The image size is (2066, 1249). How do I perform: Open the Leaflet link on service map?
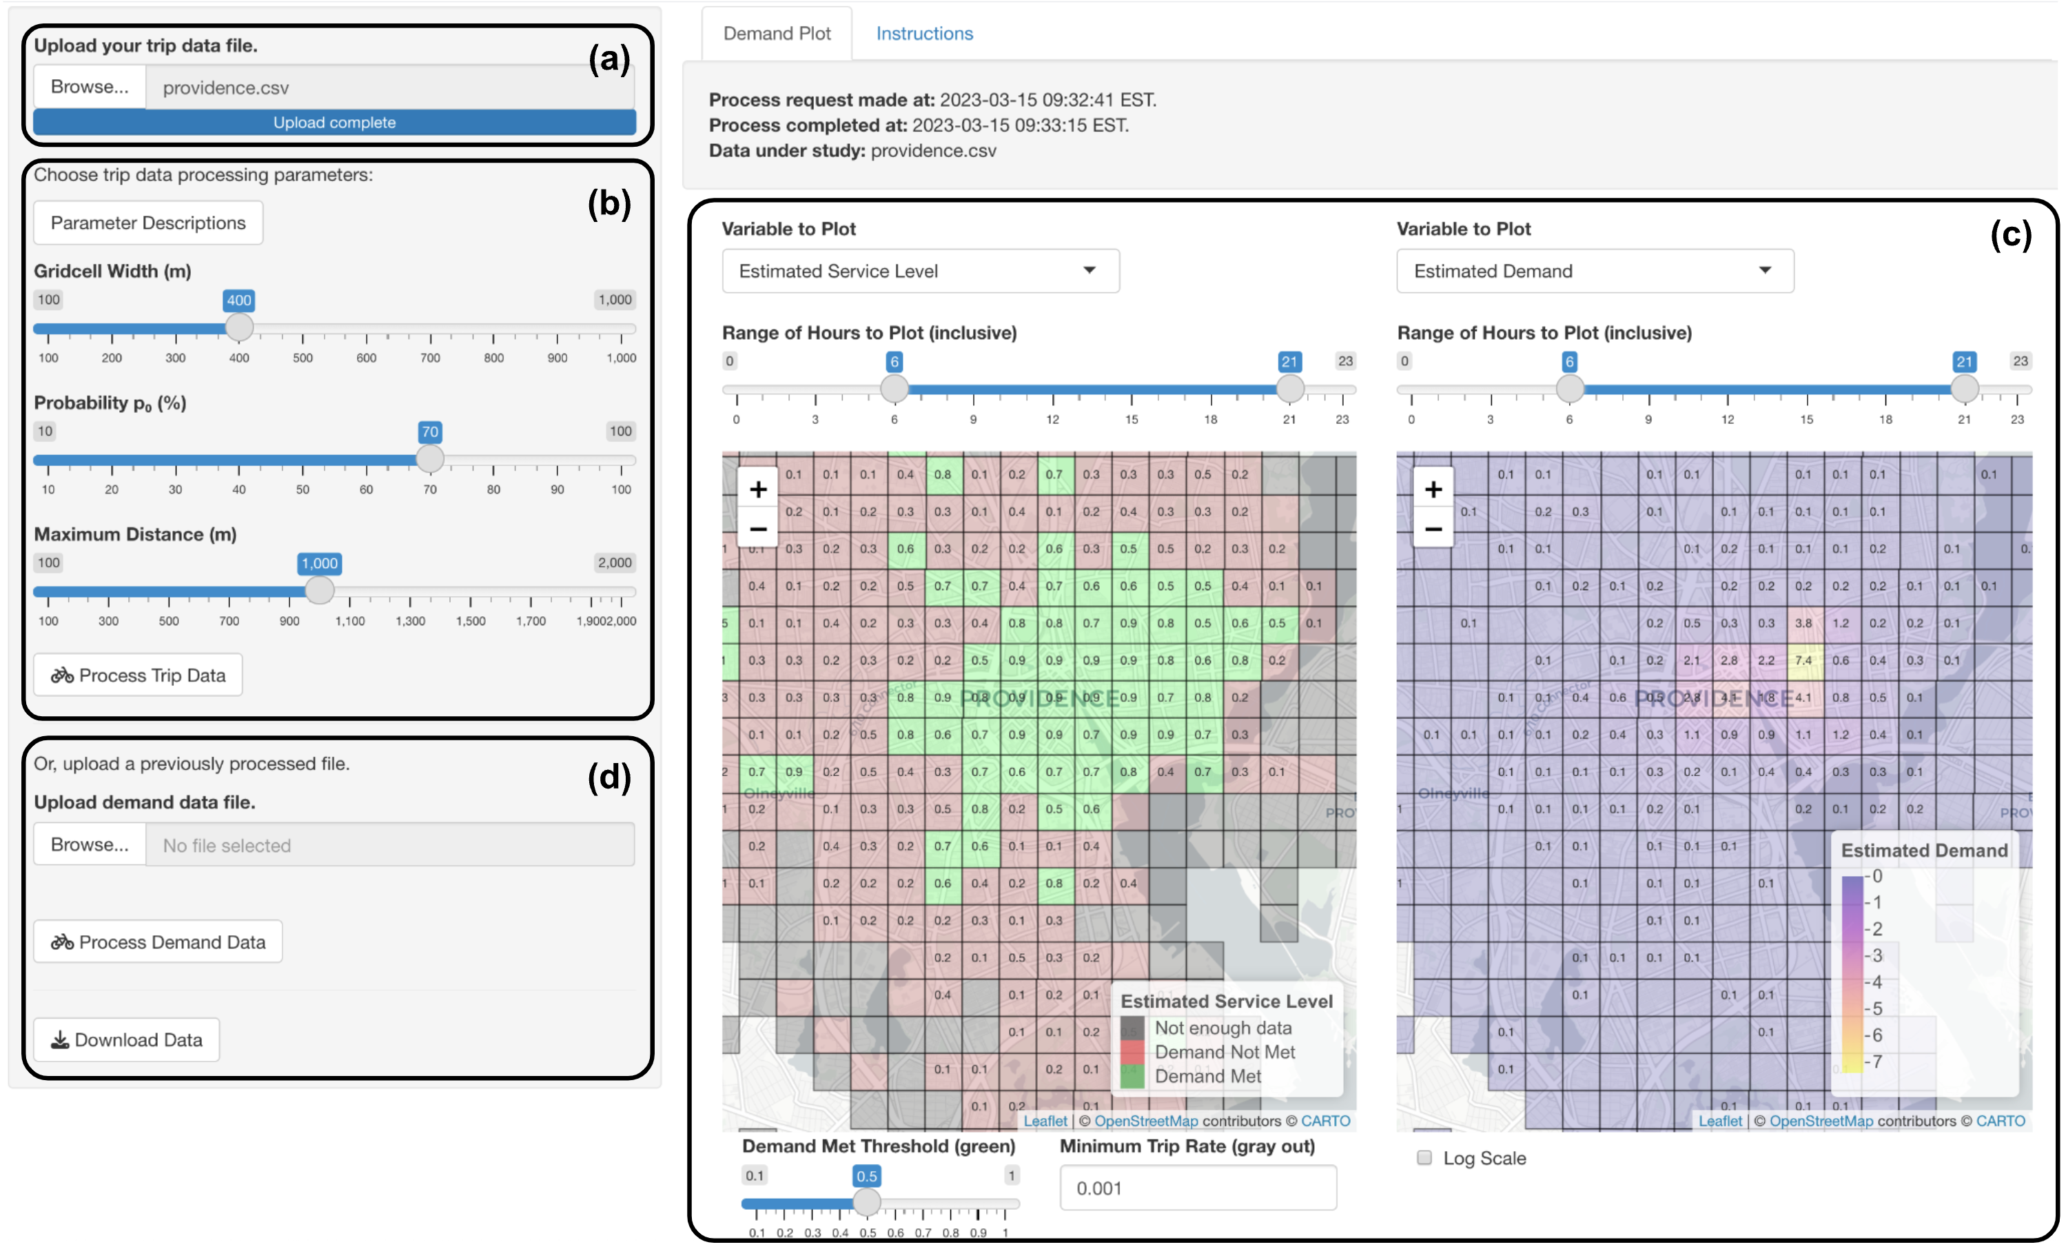click(1045, 1121)
